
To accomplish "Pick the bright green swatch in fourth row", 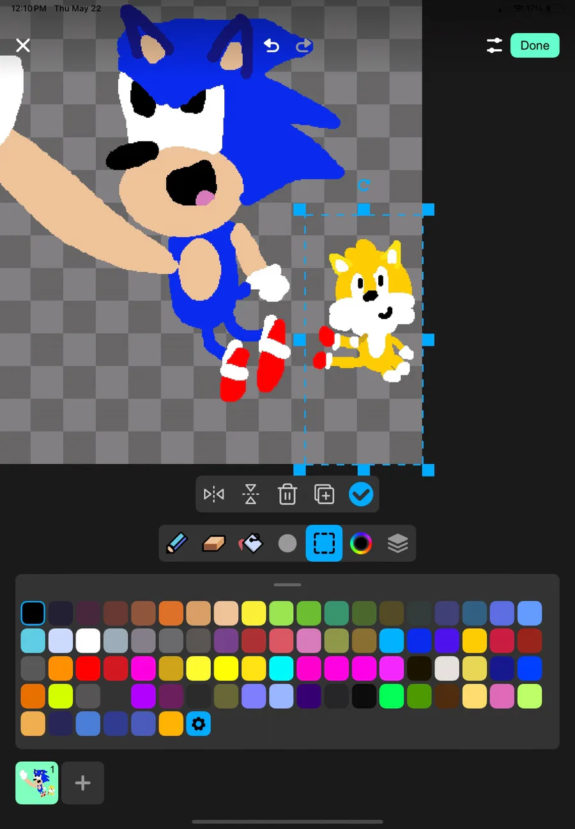I will pos(392,696).
